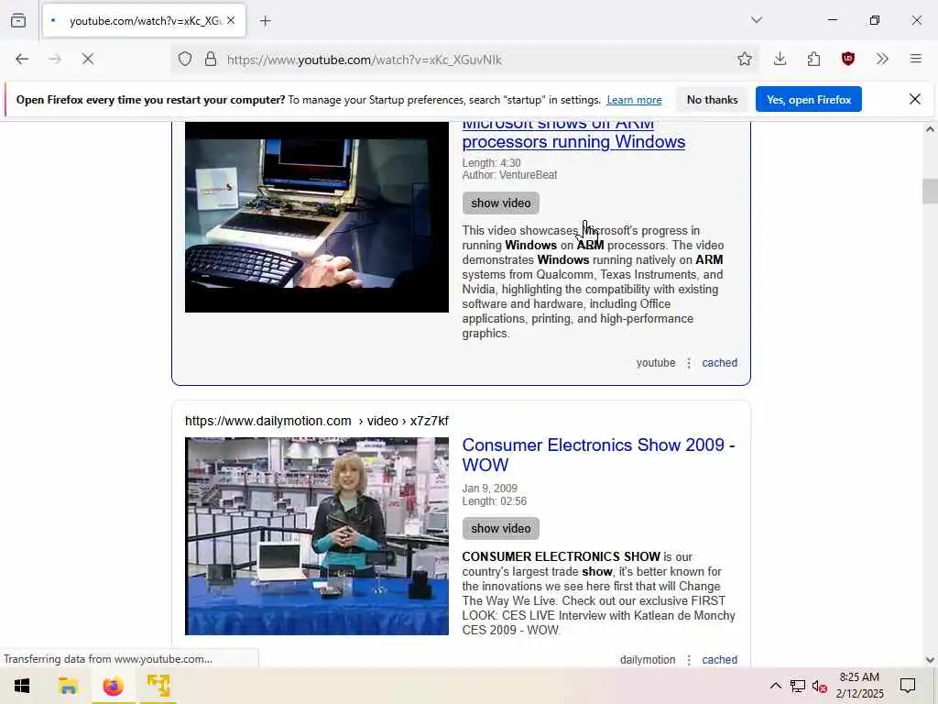View site security padlock info
Screen dimensions: 938x704
211,59
